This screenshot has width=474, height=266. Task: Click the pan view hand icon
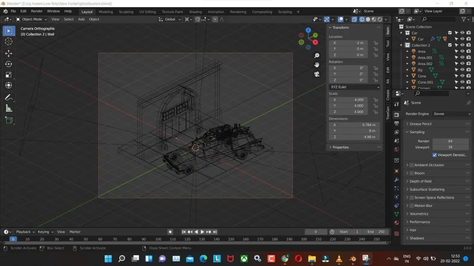click(x=317, y=65)
